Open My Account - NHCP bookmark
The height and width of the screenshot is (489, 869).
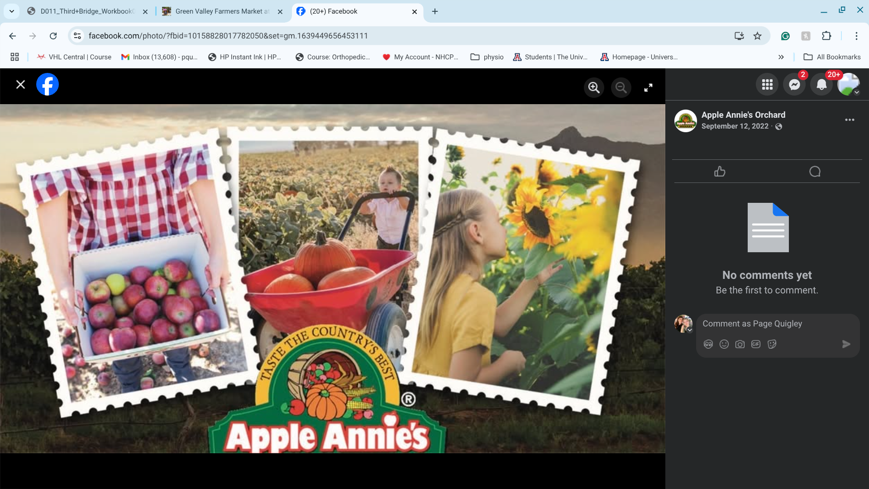pyautogui.click(x=420, y=57)
